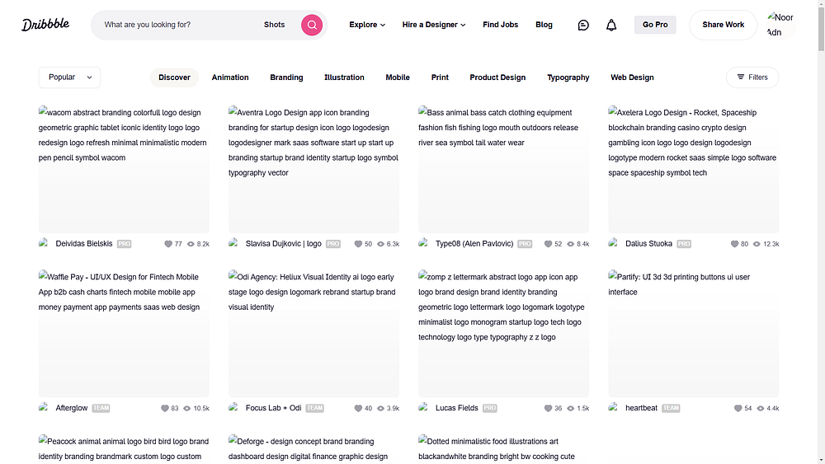This screenshot has height=464, width=825.
Task: Like the heartbeat team shot heart
Action: click(x=738, y=408)
